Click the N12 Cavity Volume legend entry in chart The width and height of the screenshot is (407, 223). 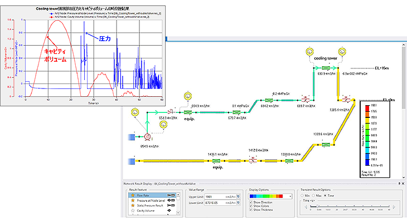(x=99, y=17)
